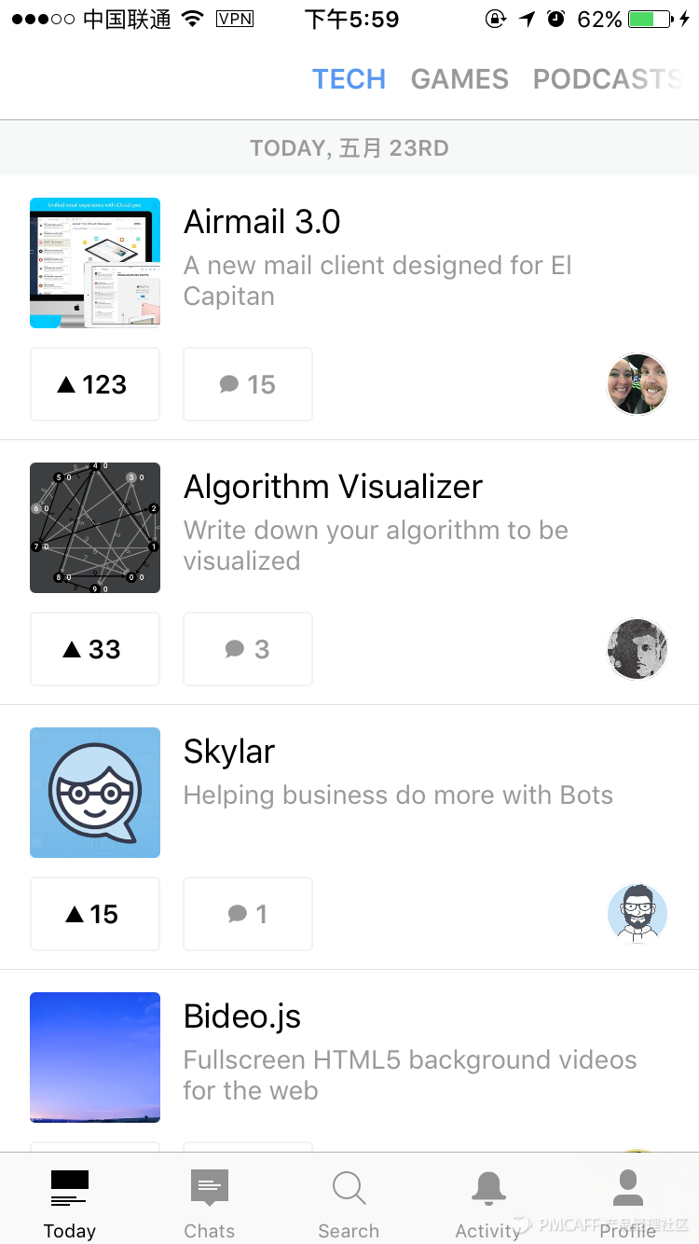Screen dimensions: 699x1244
Task: Open Skylar's 1 comment
Action: click(x=248, y=914)
